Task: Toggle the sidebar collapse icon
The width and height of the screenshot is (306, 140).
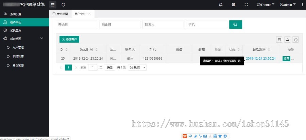Action: tap(52, 5)
